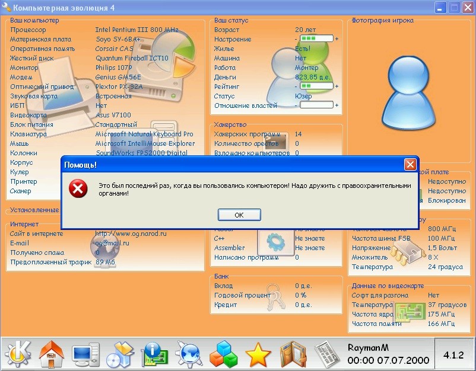Screen dimensions: 476x371
Task: Click the date 00:00 07.07.2000
Action: point(388,360)
